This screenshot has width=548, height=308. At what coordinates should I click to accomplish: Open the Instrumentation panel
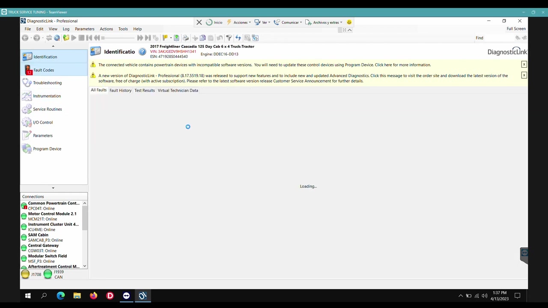click(54, 96)
